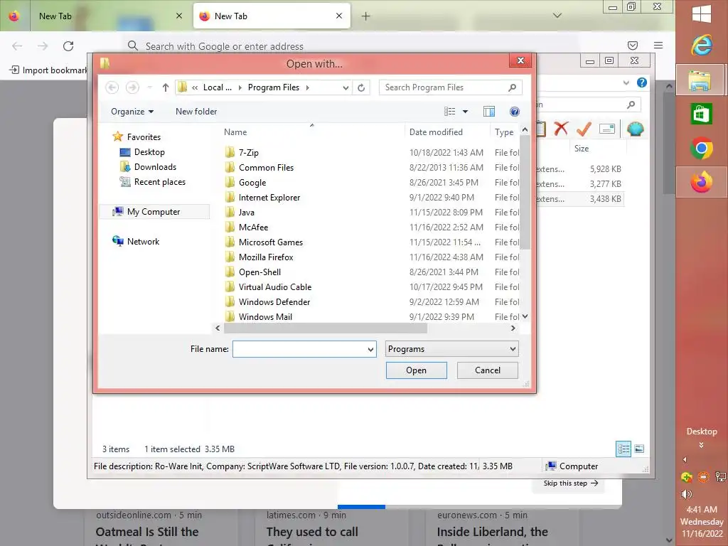
Task: Click the shell icon in Explorer toolbar
Action: 635,129
